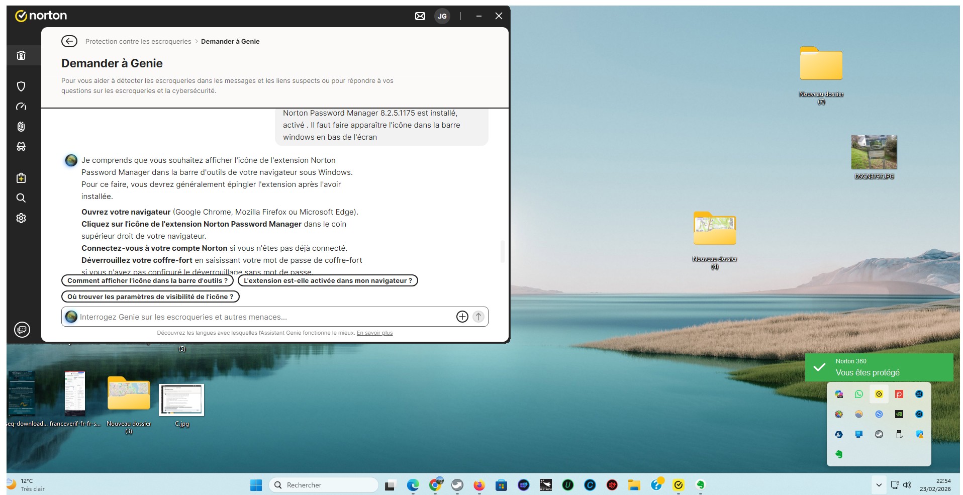Open the Task View taskbar button
The image size is (963, 495).
coord(390,485)
